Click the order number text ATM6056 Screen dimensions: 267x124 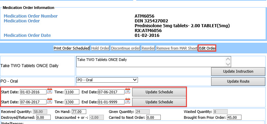(145, 16)
